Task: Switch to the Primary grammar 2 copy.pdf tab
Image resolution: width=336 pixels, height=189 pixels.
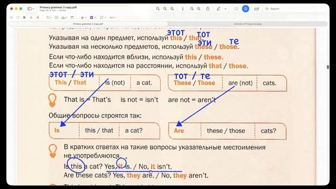Action: click(x=88, y=24)
